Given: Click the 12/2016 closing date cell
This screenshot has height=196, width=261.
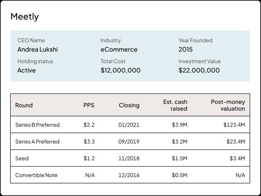Looking at the screenshot, I should coord(129,175).
